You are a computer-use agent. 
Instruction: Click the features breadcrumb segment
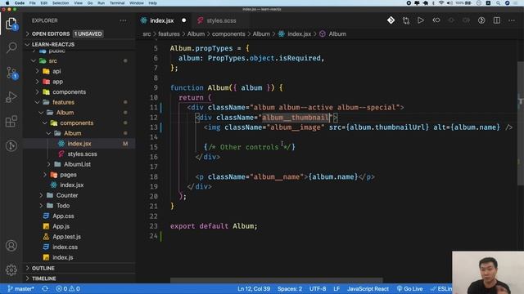click(x=169, y=34)
